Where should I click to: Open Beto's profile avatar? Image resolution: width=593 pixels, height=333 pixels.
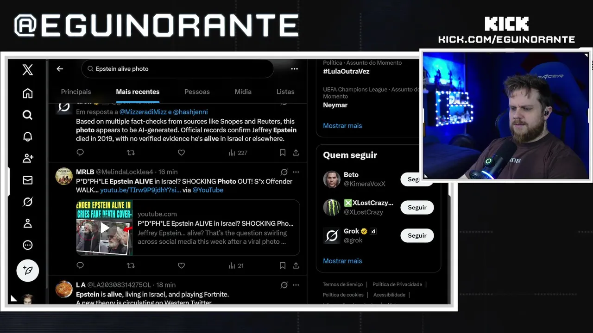point(332,179)
